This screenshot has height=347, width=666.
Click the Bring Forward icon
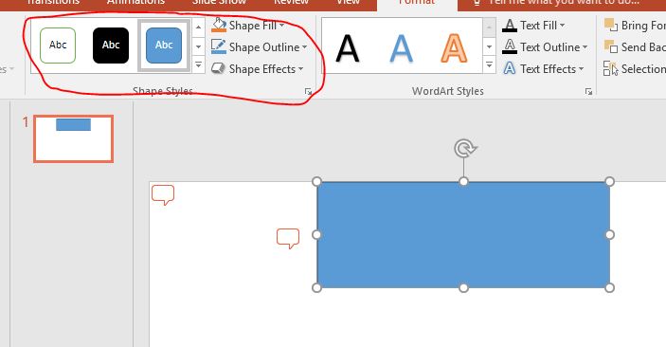611,25
